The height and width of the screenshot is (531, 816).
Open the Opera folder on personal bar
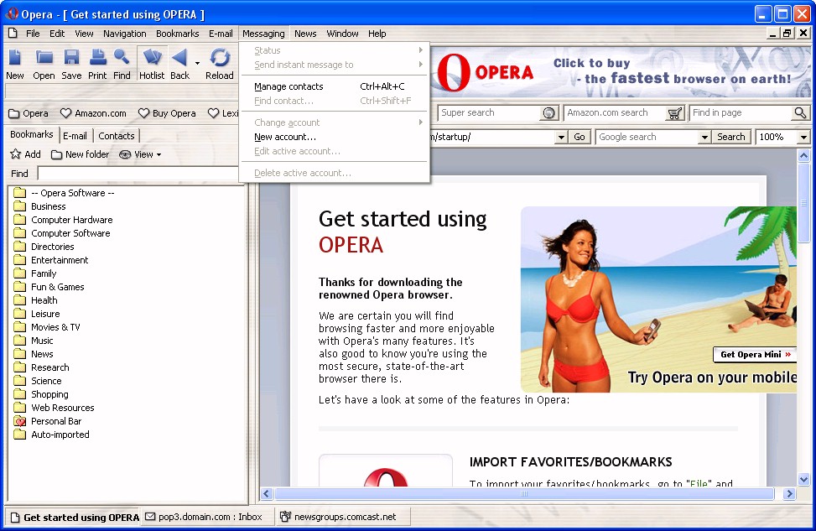click(x=29, y=113)
